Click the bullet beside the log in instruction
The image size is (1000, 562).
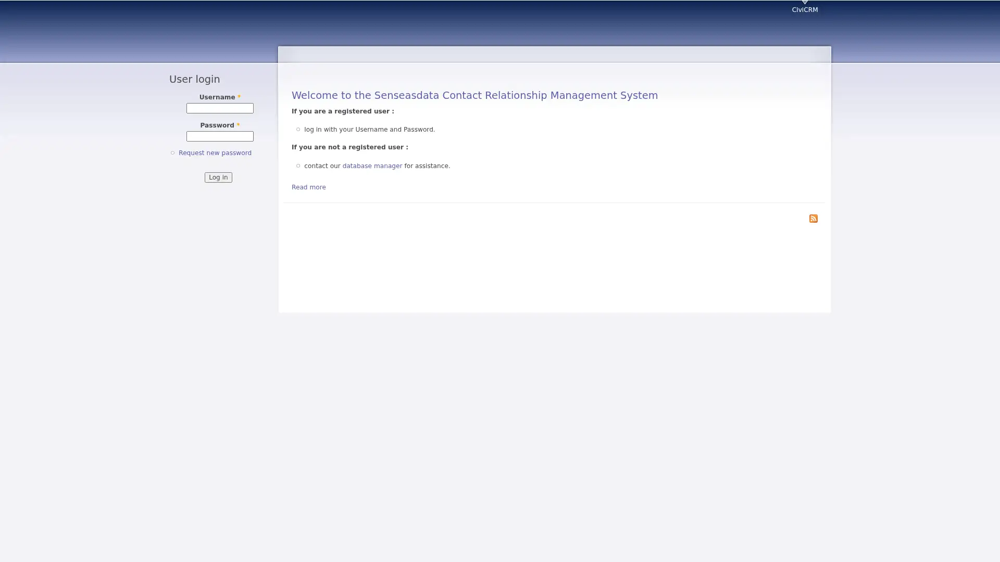point(298,129)
